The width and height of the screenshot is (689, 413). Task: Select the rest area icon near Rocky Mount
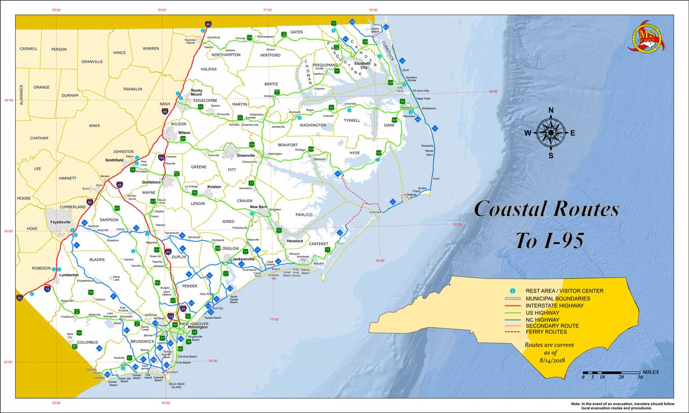pos(178,94)
